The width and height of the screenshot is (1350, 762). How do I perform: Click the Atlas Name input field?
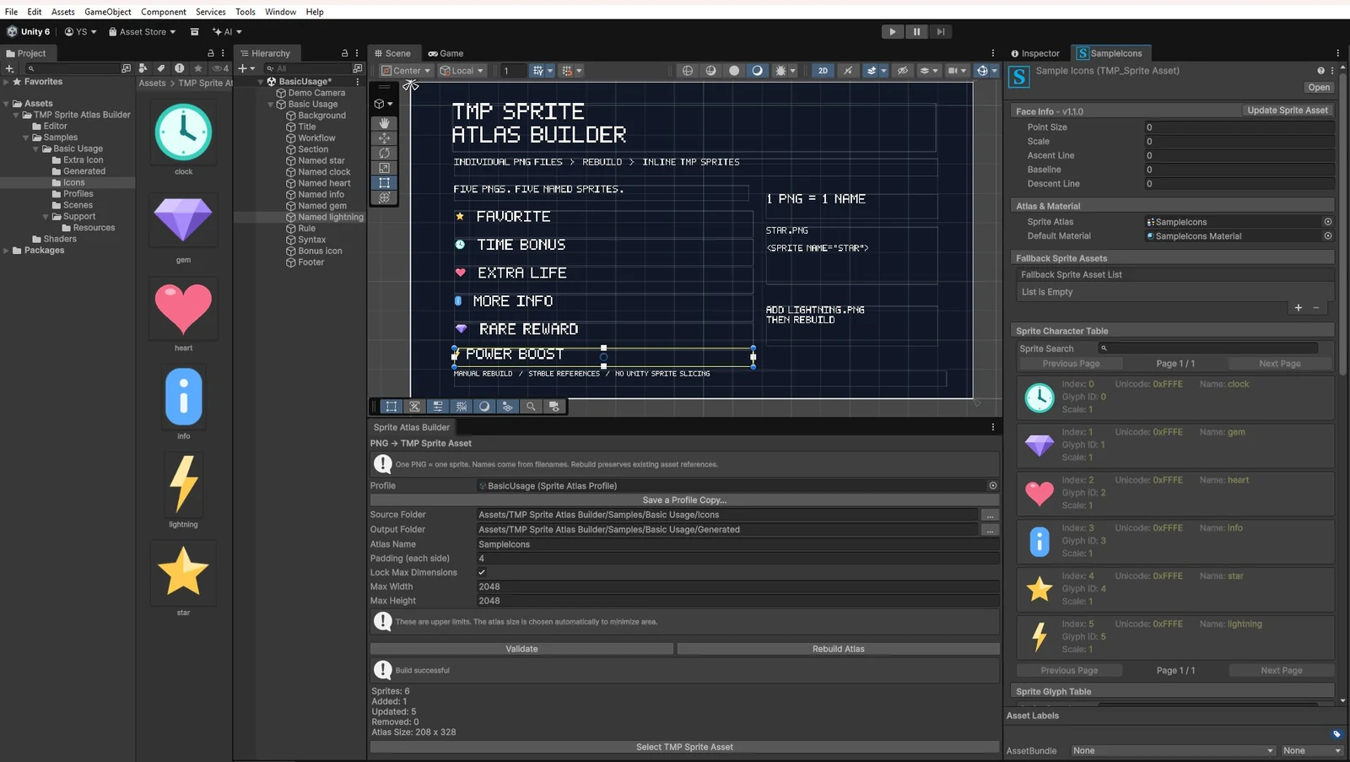click(737, 544)
